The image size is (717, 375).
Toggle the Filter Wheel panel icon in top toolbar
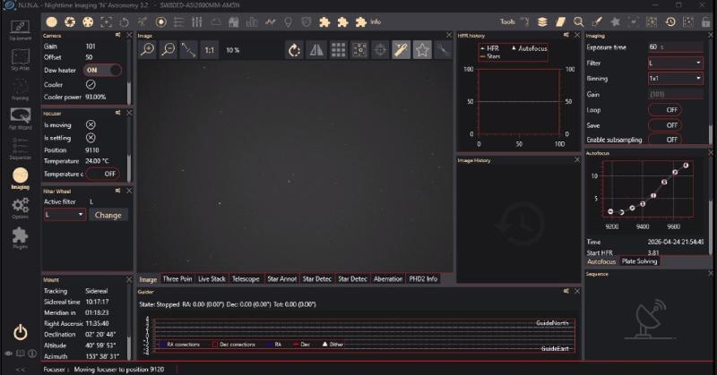[88, 21]
